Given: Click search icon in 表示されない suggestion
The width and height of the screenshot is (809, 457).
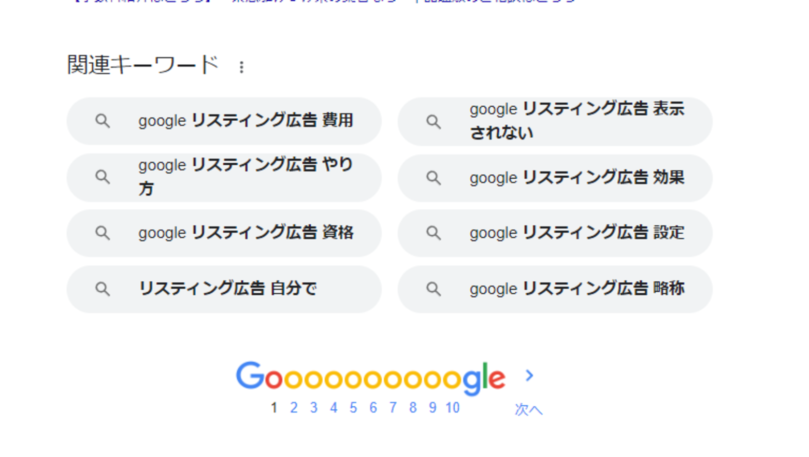Looking at the screenshot, I should 434,122.
